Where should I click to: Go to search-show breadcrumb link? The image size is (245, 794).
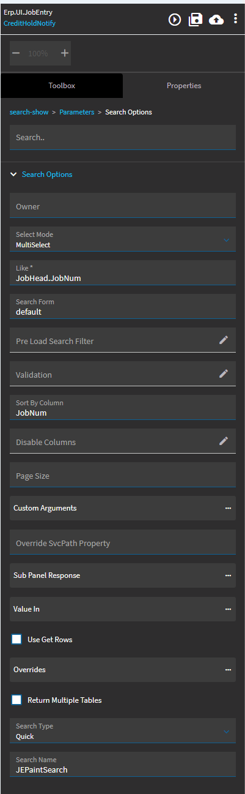tap(29, 112)
